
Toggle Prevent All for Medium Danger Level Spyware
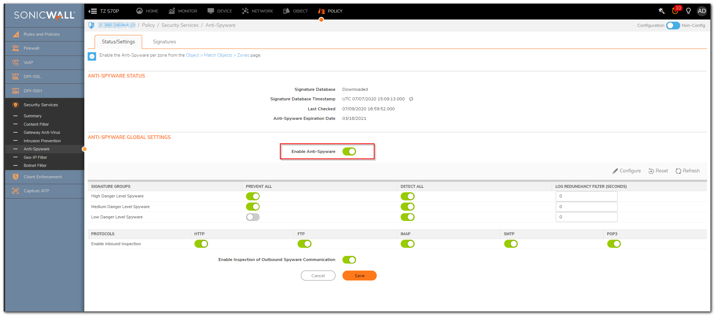click(253, 207)
